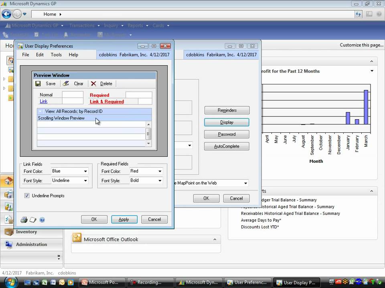This screenshot has height=288, width=385.
Task: Open the navigation history dropdown arrow
Action: (x=24, y=14)
